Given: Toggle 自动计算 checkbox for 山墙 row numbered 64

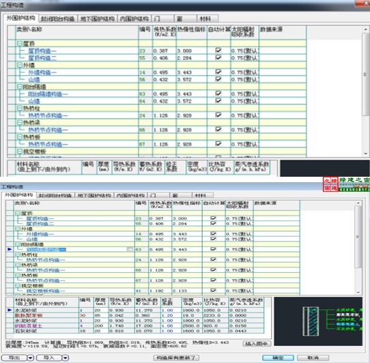Looking at the screenshot, I should tap(218, 101).
